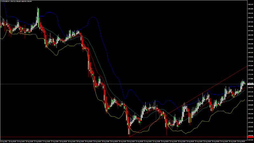Screen dimensions: 254x143
Task: Click the white current price tag on price axis
Action: point(251,84)
